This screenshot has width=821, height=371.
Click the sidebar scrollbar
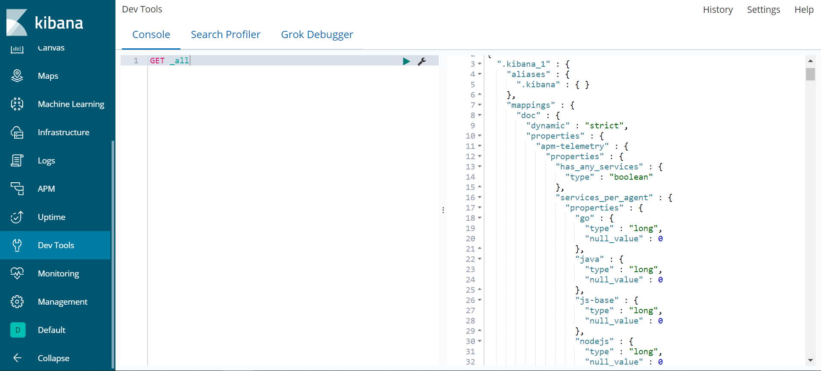pyautogui.click(x=113, y=254)
